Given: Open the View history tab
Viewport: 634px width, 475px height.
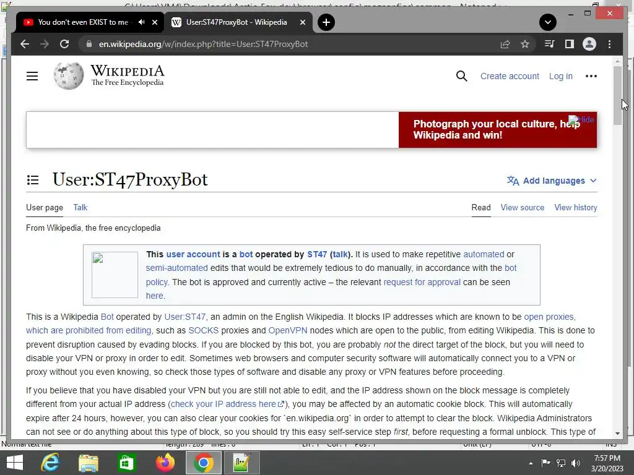Looking at the screenshot, I should (575, 207).
